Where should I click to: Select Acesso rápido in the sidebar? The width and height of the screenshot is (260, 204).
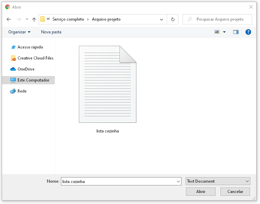30,47
